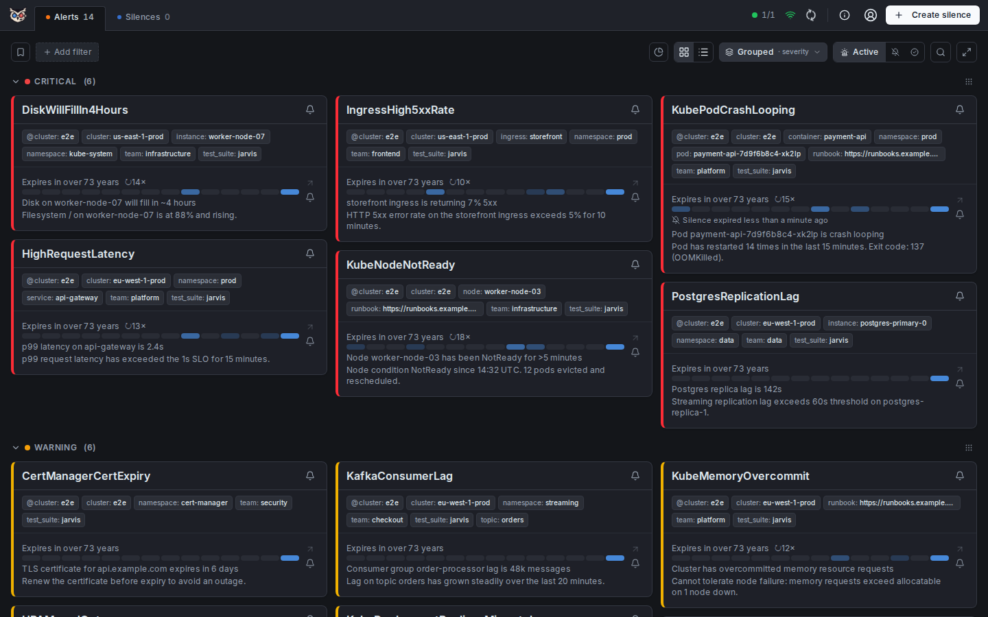Viewport: 988px width, 617px height.
Task: Click the Add filter button
Action: pos(67,52)
